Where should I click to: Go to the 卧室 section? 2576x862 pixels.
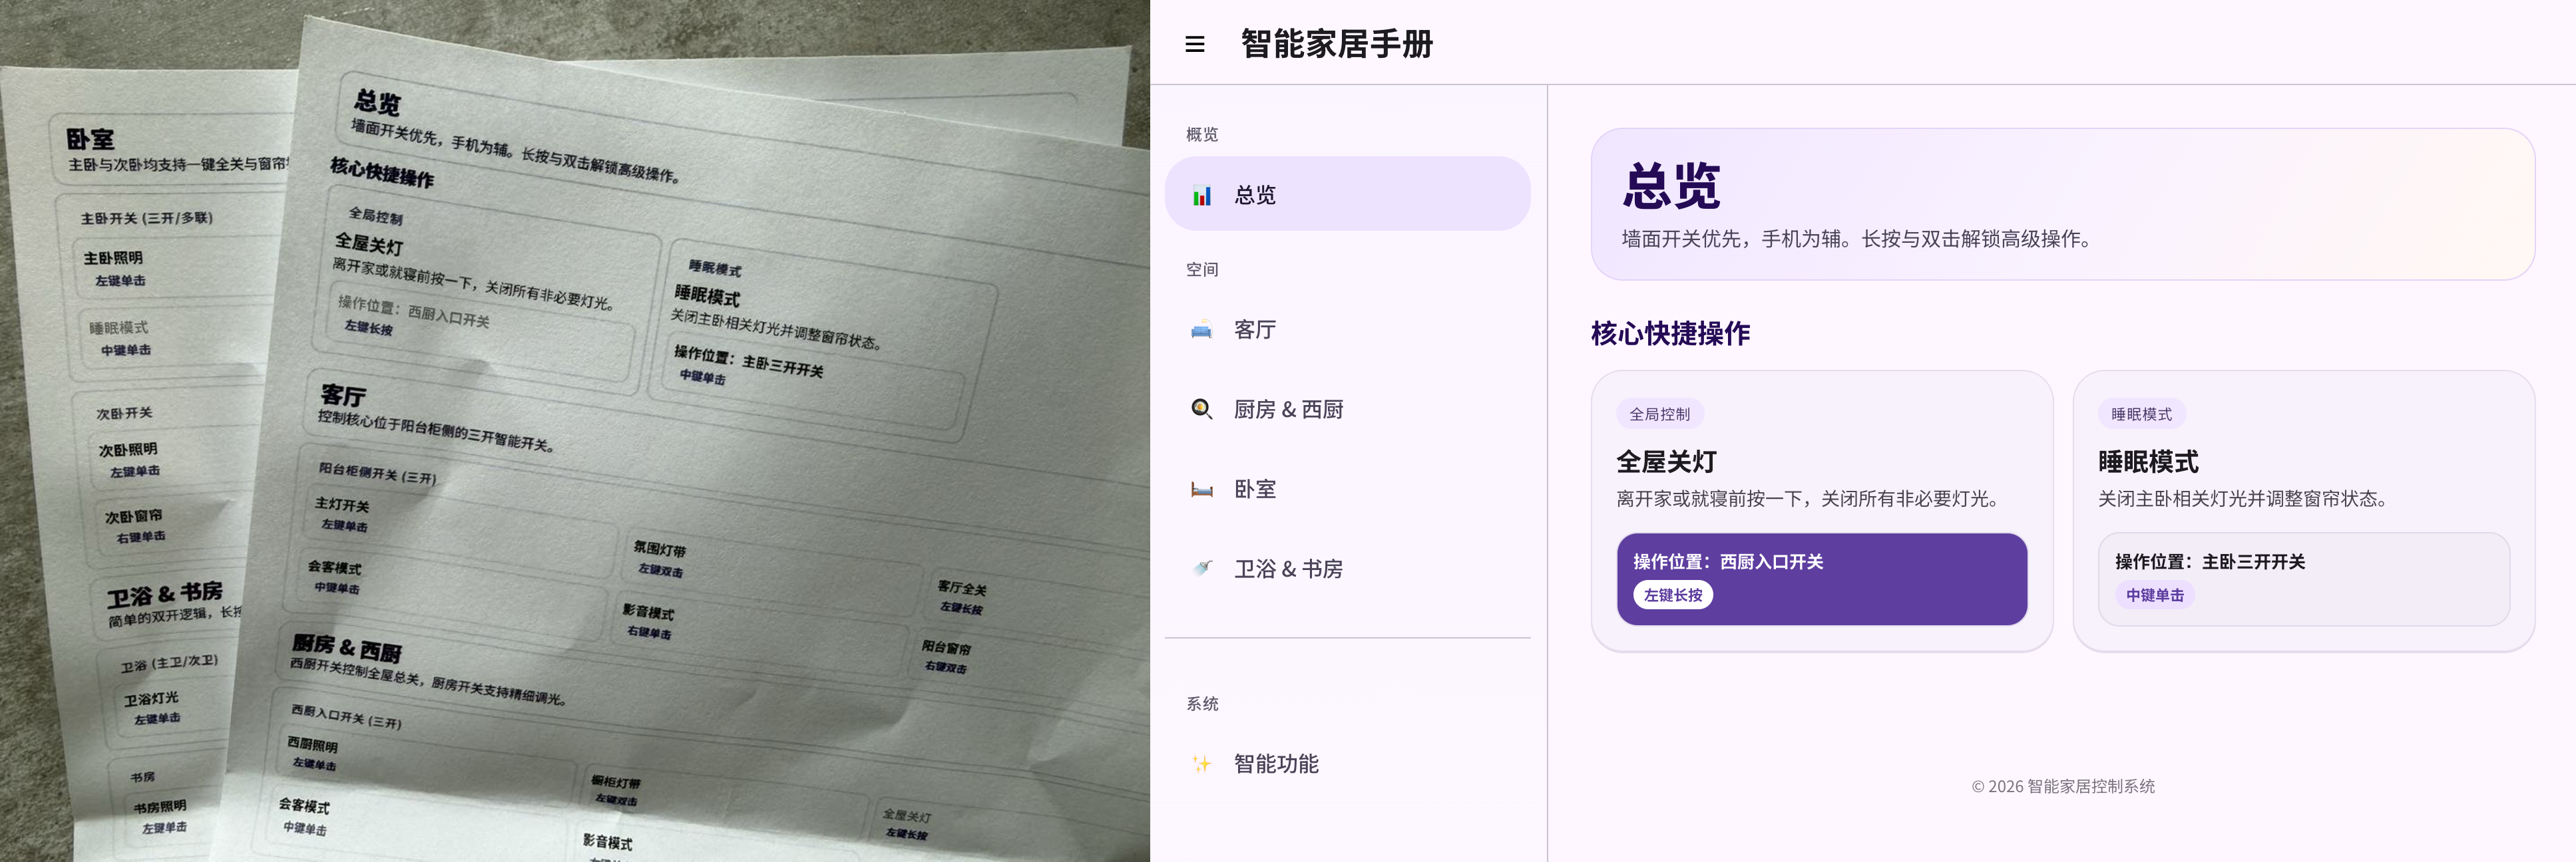(x=1255, y=490)
